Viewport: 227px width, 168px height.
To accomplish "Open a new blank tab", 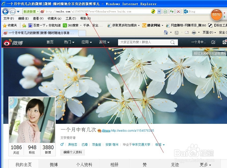I will [82, 33].
